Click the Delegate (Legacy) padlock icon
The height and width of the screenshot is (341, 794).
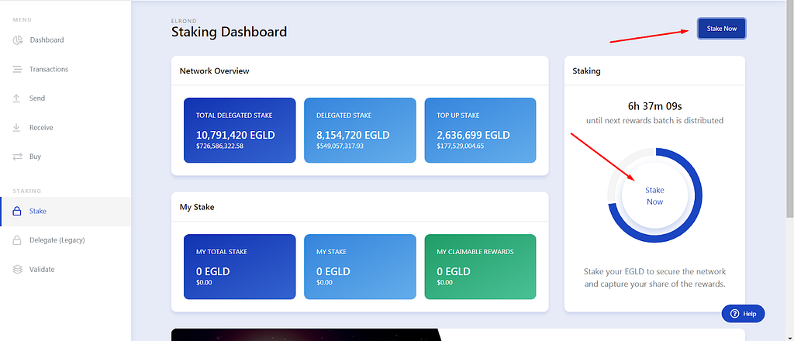coord(17,240)
